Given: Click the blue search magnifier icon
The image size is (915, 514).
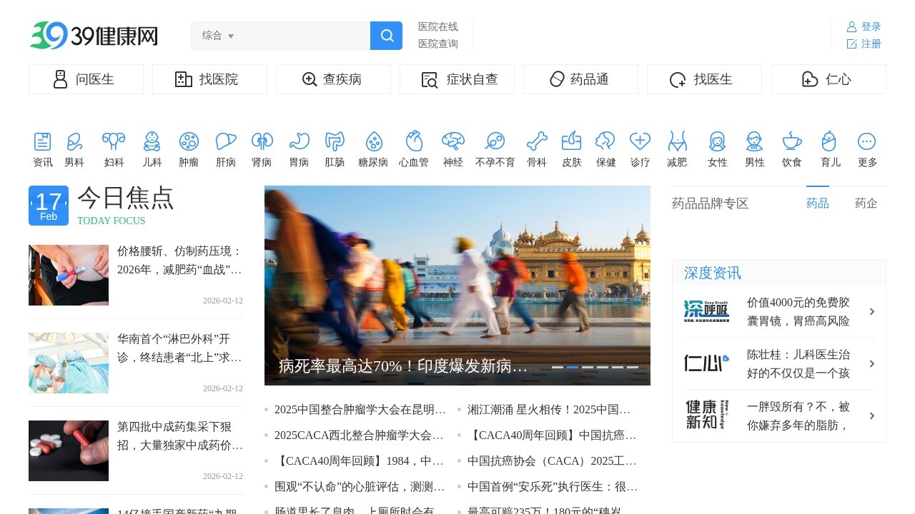Looking at the screenshot, I should (x=386, y=35).
